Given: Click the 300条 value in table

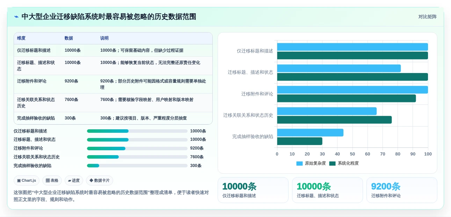Looking at the screenshot, I should click(x=70, y=118).
